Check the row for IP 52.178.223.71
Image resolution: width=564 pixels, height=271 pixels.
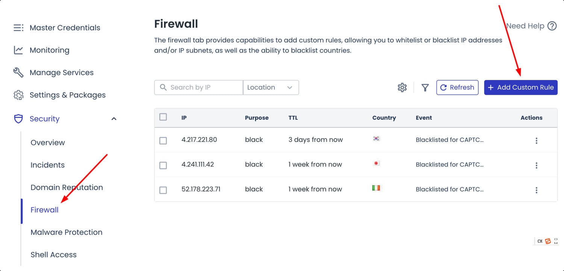pyautogui.click(x=163, y=190)
